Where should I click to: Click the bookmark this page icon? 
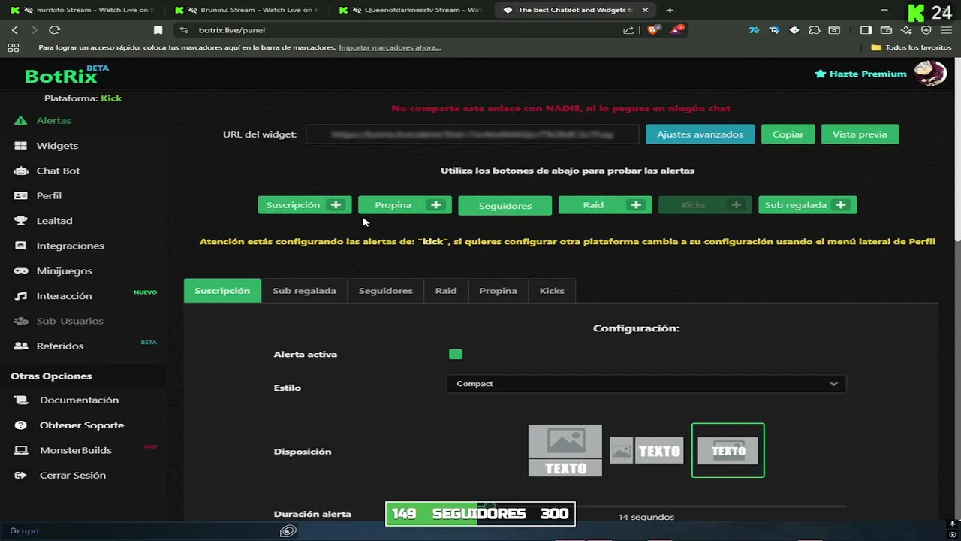[x=158, y=30]
